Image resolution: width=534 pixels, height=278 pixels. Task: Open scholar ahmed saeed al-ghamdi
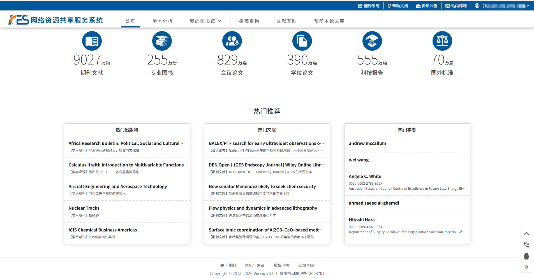pos(374,203)
